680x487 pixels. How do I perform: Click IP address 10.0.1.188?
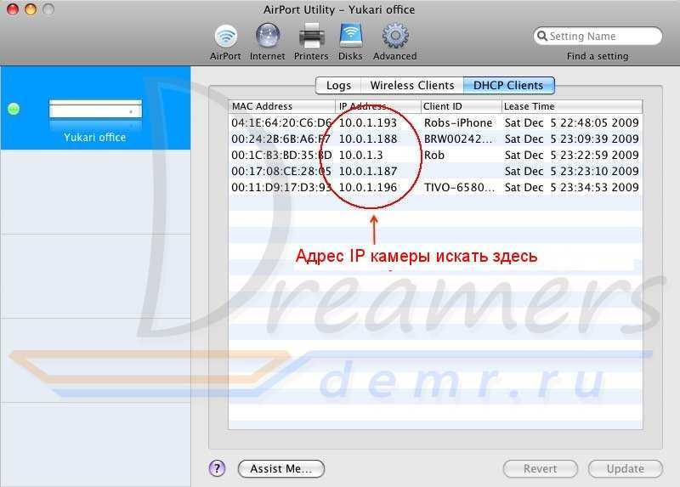[368, 139]
